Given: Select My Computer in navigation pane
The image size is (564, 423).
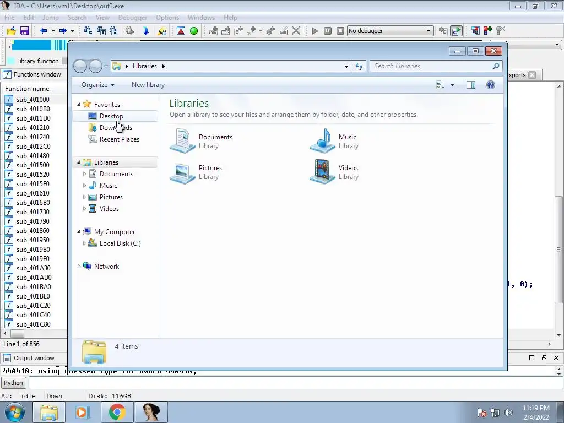Looking at the screenshot, I should (x=115, y=232).
